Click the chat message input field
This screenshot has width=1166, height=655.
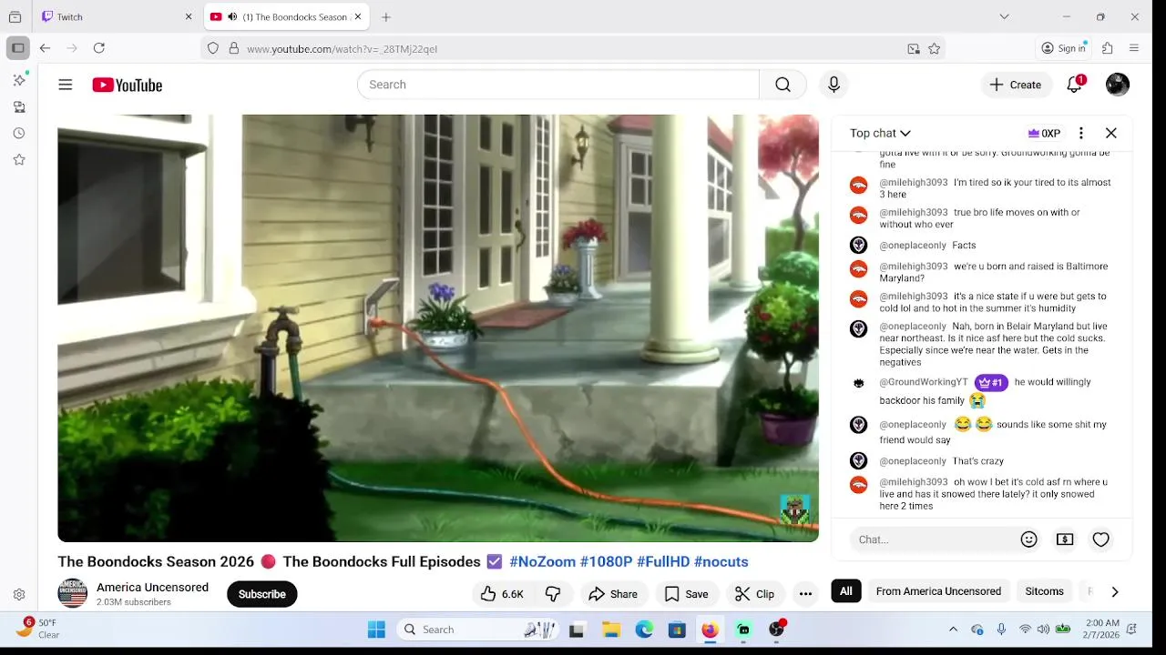pyautogui.click(x=934, y=539)
